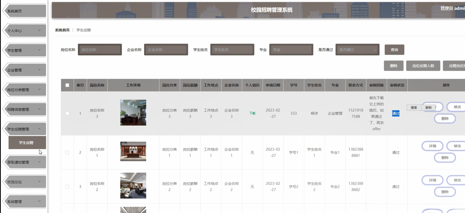Tick the checkbox for row 2 (学号1)
465x213 pixels.
67,152
